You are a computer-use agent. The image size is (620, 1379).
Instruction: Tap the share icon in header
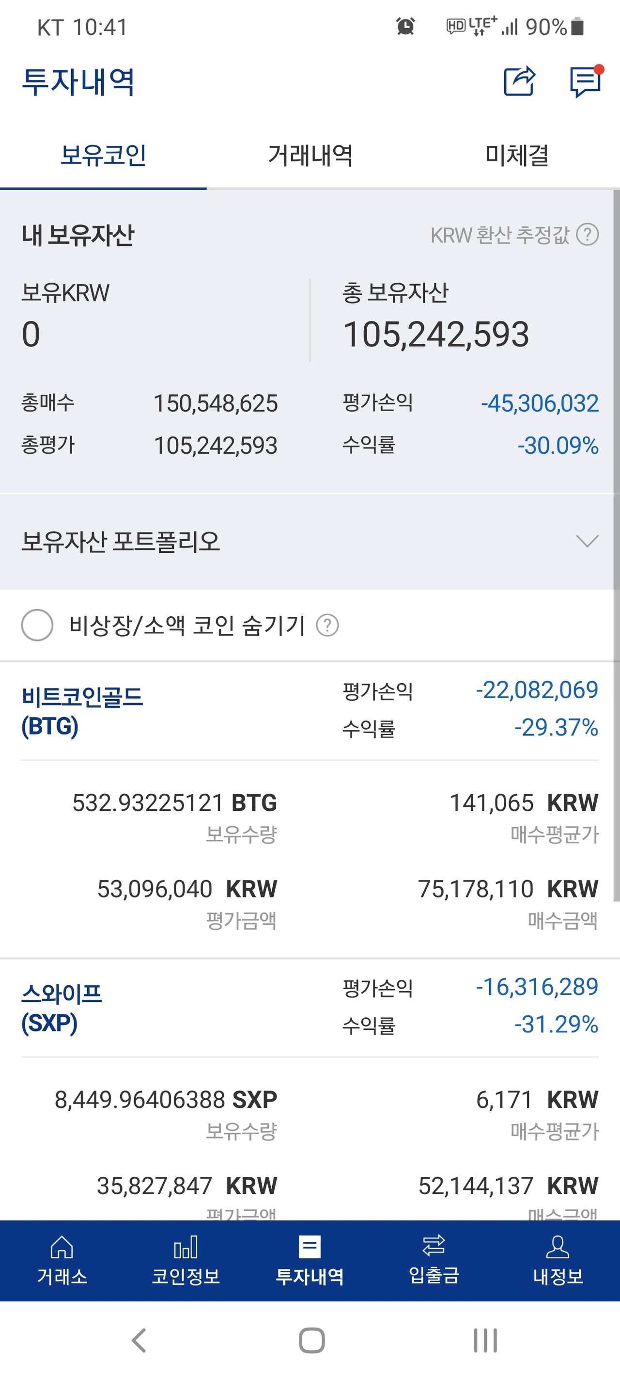pos(519,81)
